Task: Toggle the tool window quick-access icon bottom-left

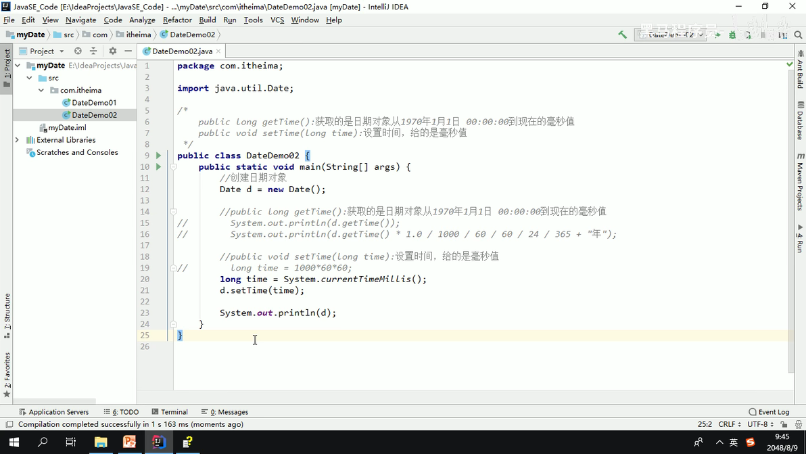Action: pos(9,424)
